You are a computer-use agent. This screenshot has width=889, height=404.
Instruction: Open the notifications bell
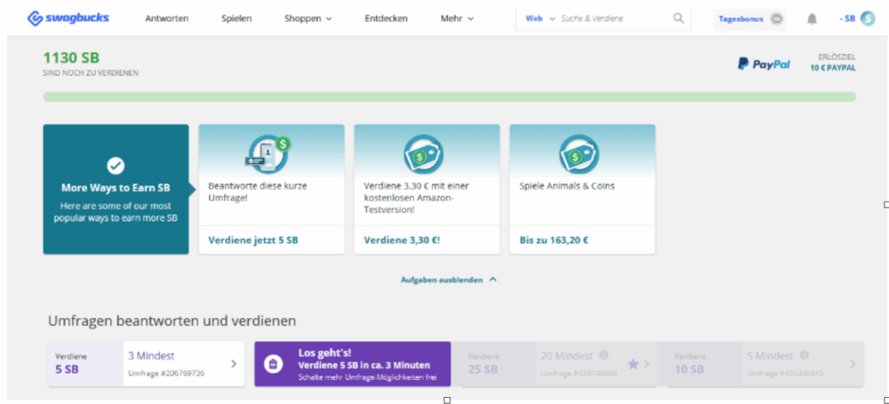pos(812,18)
